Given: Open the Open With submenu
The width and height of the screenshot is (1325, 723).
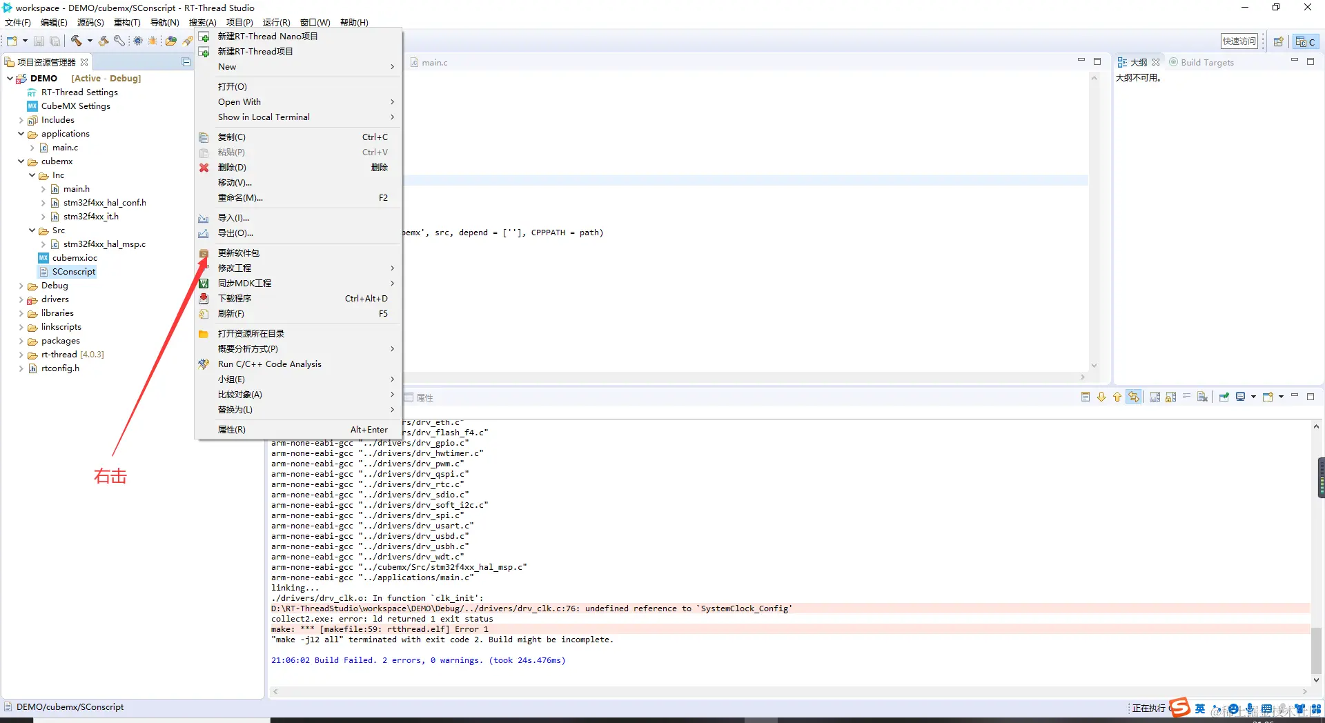Looking at the screenshot, I should tap(298, 102).
